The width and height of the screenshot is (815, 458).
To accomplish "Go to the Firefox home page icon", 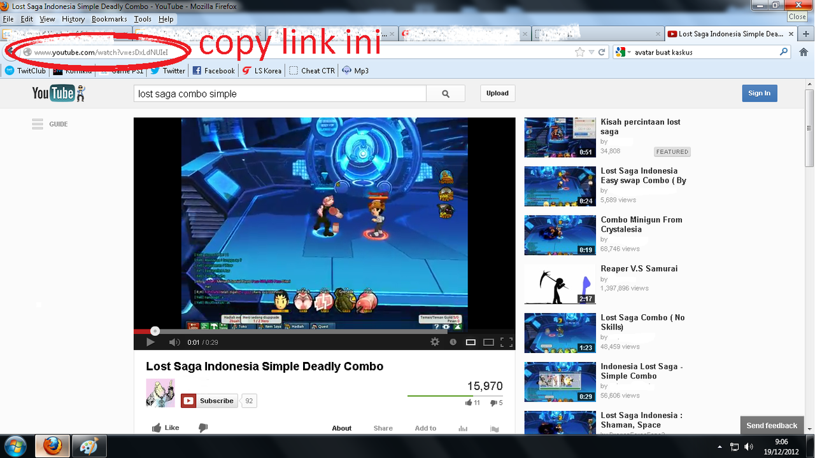I will (x=804, y=52).
